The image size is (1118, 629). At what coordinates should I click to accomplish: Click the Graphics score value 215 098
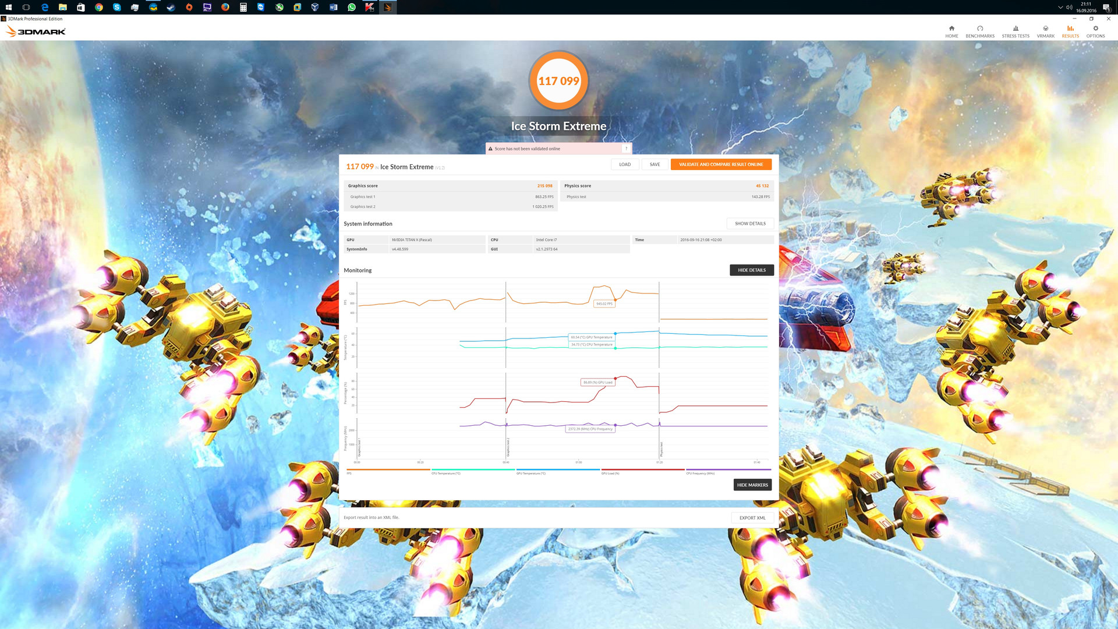pyautogui.click(x=544, y=186)
